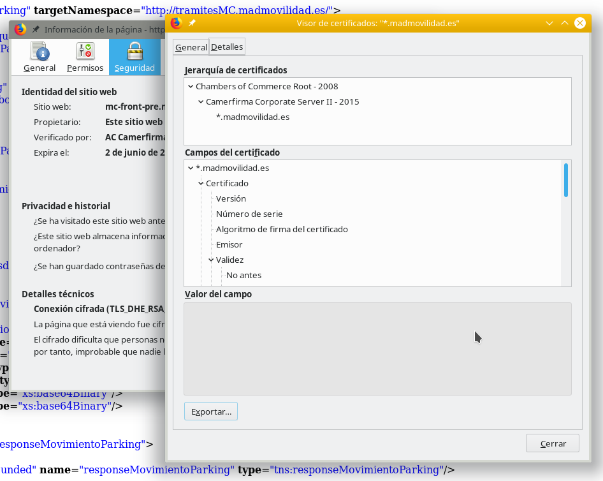
Task: Open the General info panel icon
Action: (x=40, y=57)
